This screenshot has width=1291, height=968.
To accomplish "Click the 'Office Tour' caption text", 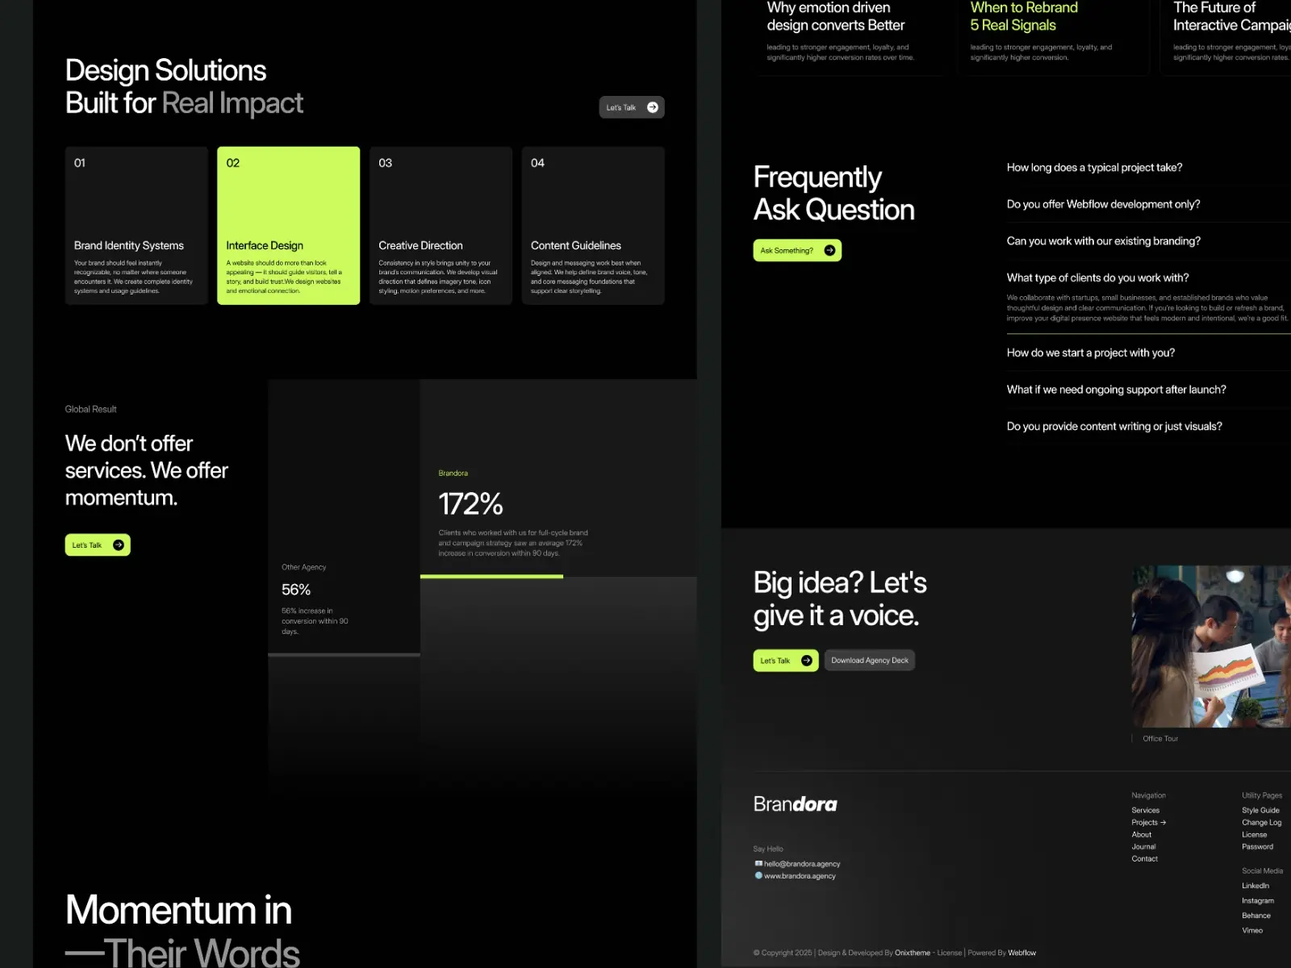I will coord(1160,739).
